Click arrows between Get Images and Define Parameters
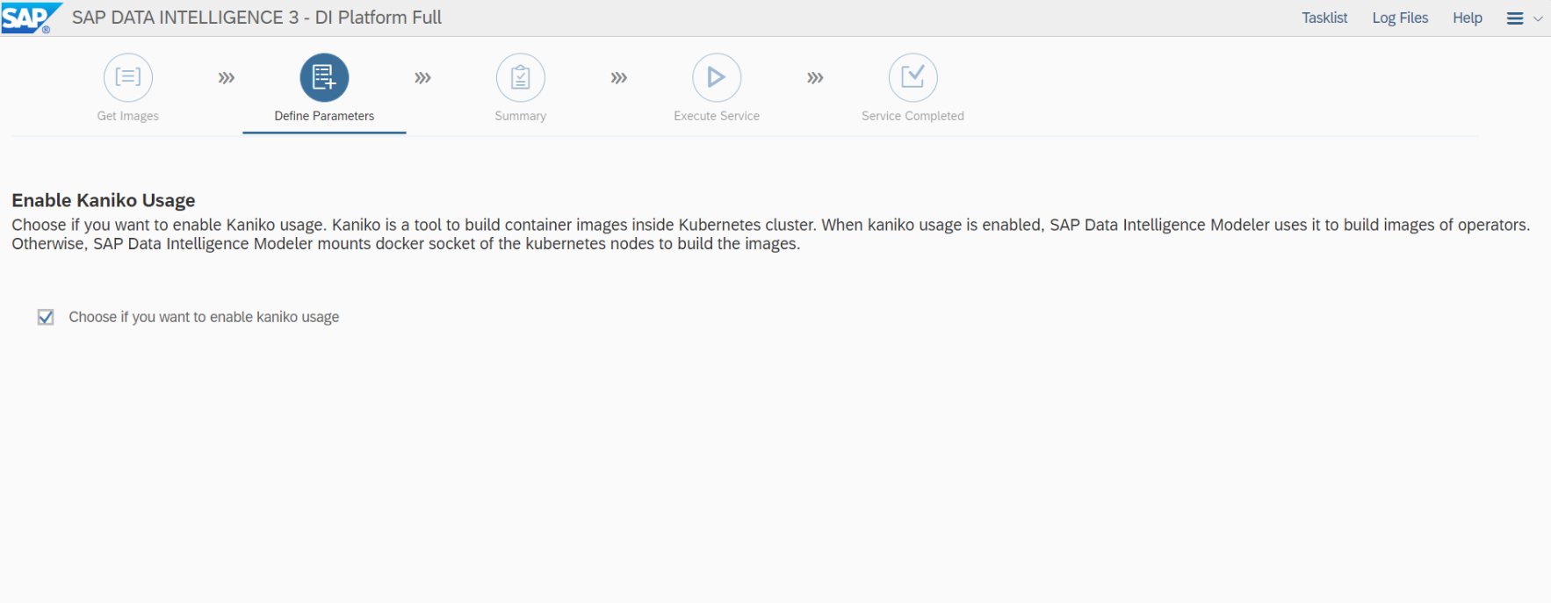 (x=227, y=78)
